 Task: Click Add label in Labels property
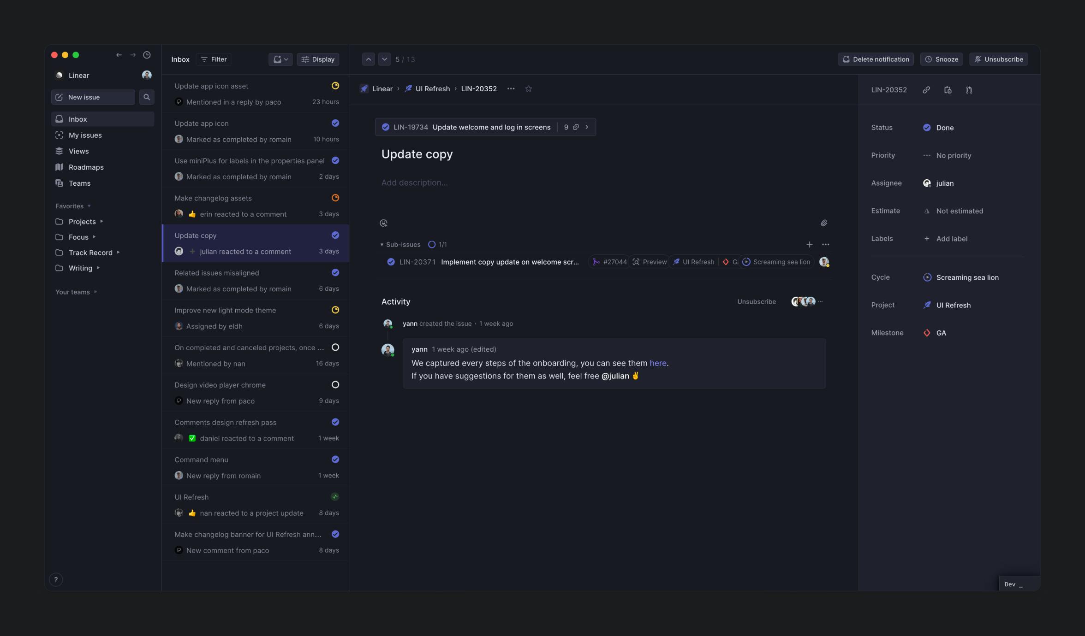[946, 239]
